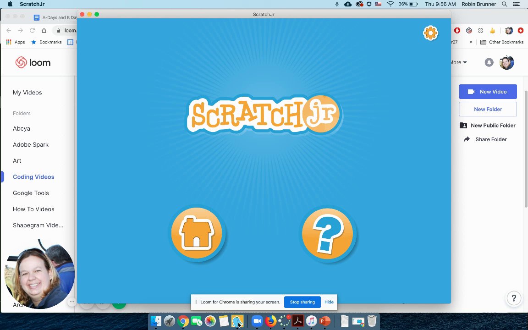This screenshot has width=528, height=330.
Task: Open Photos from the Dock
Action: (210, 321)
